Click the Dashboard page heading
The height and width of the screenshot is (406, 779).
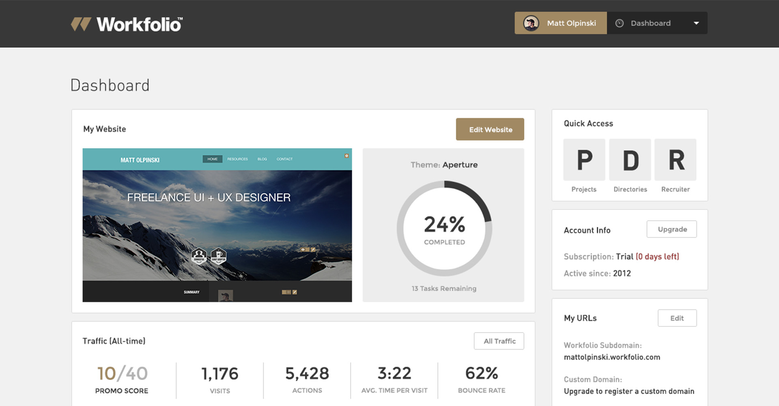point(110,85)
